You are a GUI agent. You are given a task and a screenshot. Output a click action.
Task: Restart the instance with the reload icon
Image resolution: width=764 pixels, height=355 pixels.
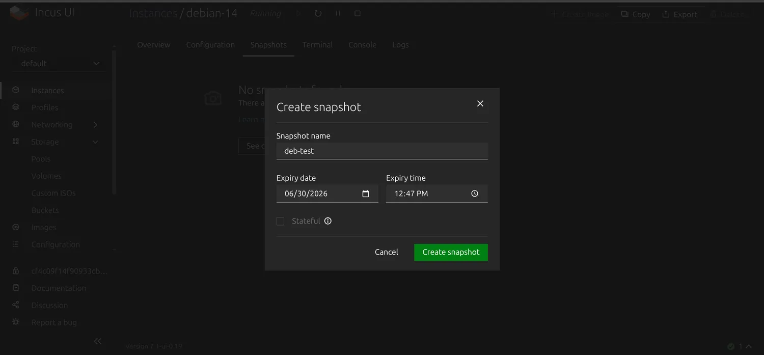pos(318,14)
